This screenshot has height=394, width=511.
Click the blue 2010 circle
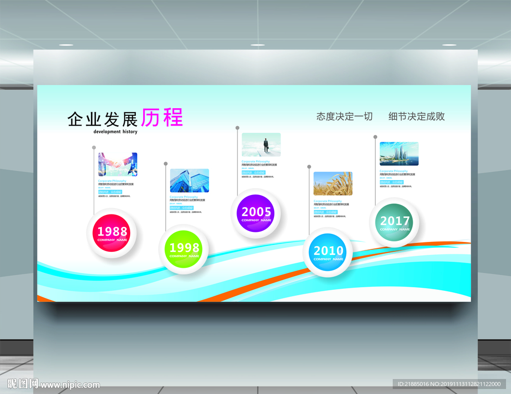pos(328,252)
